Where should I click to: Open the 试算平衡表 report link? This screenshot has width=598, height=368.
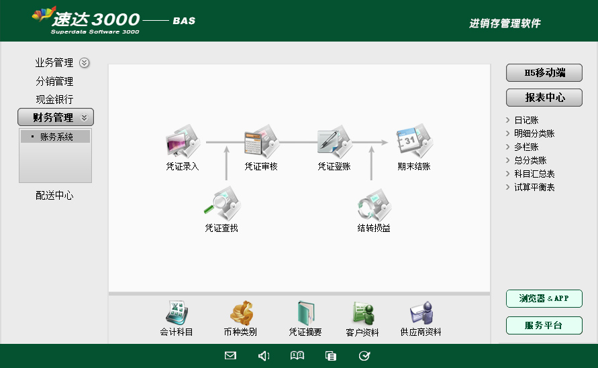(x=534, y=187)
